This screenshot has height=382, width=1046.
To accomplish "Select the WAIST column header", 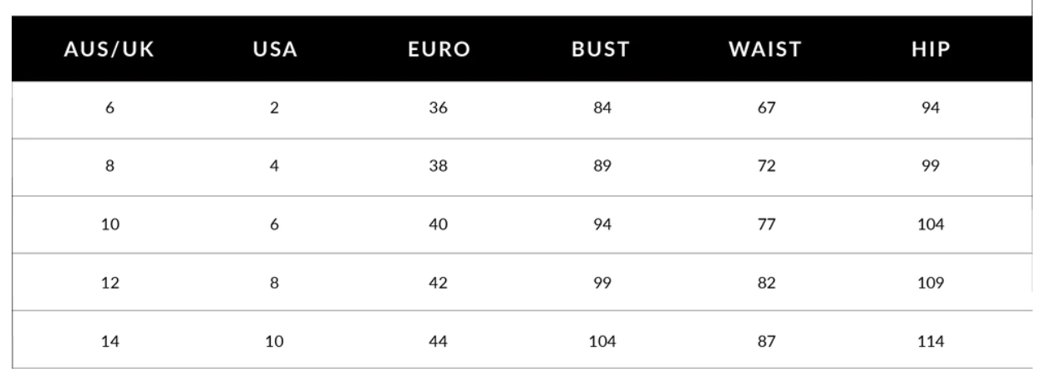I will [x=766, y=48].
